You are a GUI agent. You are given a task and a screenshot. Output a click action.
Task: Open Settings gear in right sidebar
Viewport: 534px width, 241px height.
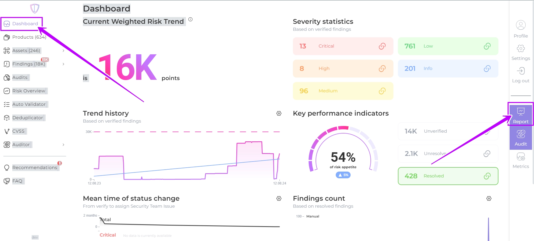tap(521, 49)
